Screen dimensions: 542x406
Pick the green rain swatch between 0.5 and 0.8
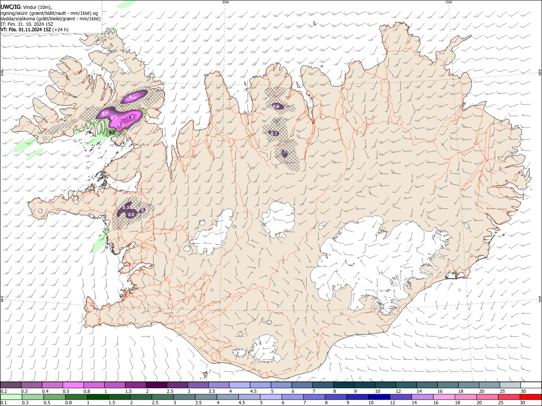pos(54,397)
